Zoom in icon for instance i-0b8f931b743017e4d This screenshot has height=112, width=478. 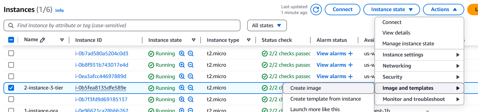pos(182,65)
